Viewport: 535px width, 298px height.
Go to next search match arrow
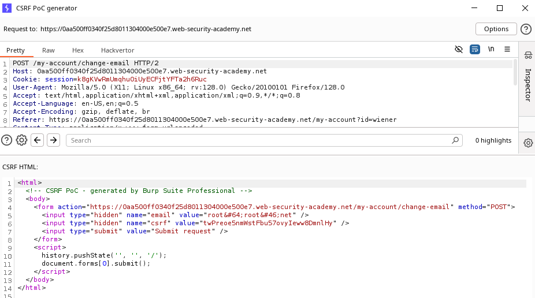[54, 140]
